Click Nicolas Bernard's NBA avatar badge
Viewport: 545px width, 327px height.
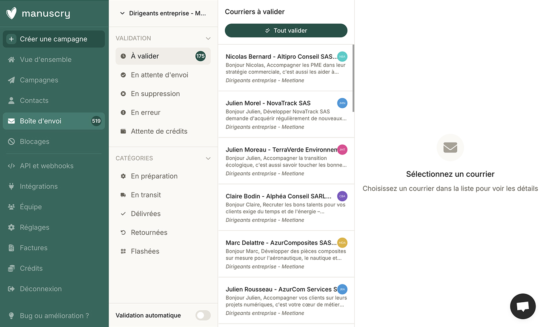(x=342, y=57)
